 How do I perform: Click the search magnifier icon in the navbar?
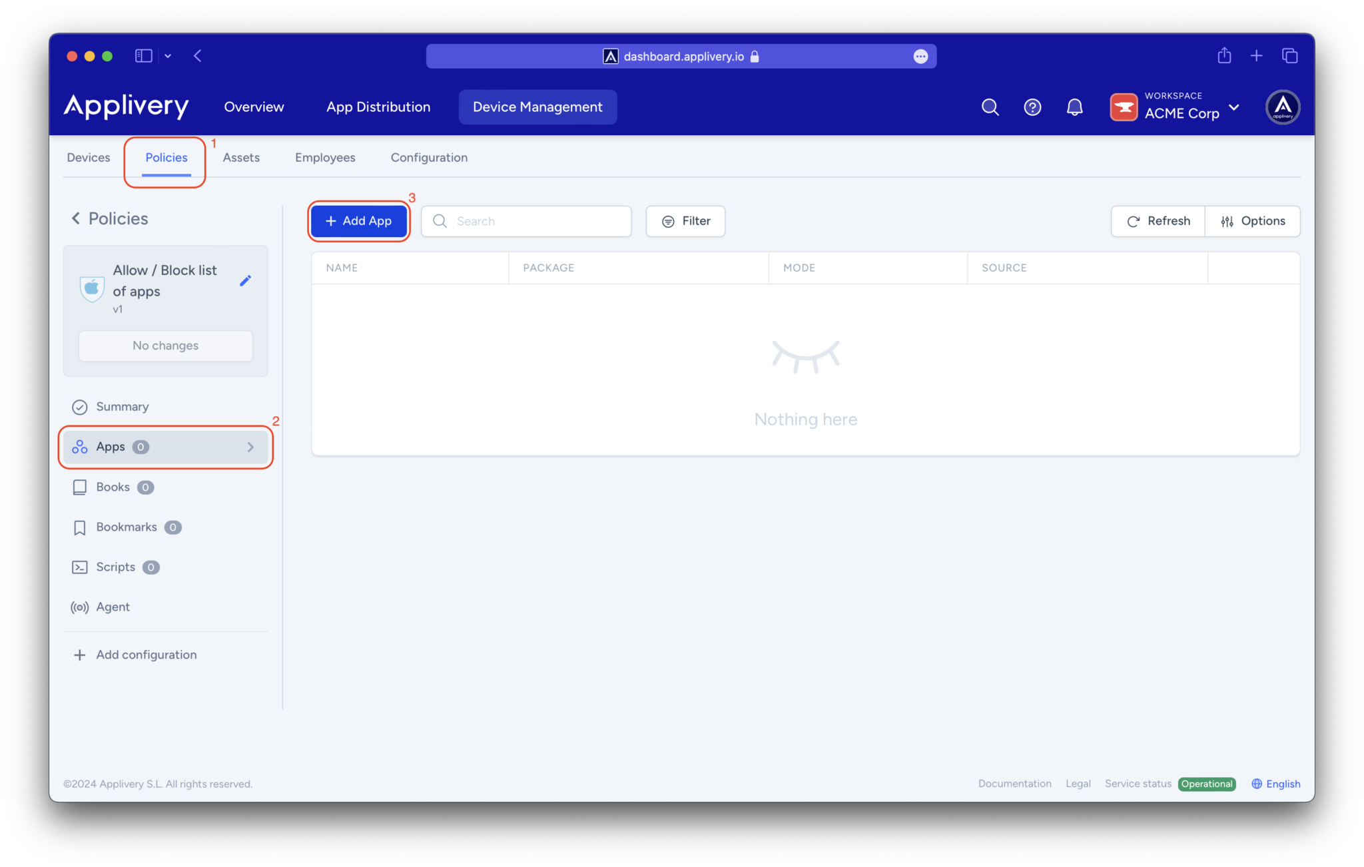click(990, 107)
